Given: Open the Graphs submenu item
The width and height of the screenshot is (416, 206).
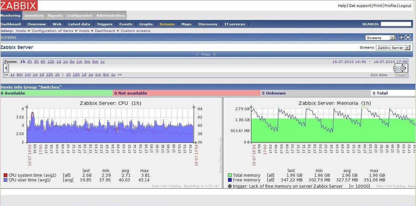Looking at the screenshot, I should click(x=146, y=24).
